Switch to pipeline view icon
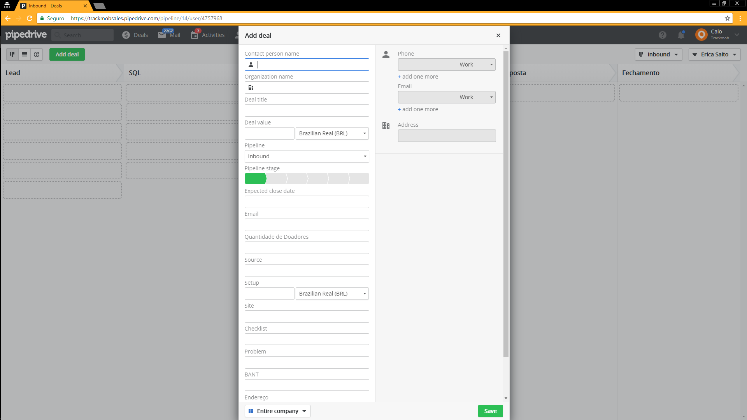This screenshot has height=420, width=747. 12,54
